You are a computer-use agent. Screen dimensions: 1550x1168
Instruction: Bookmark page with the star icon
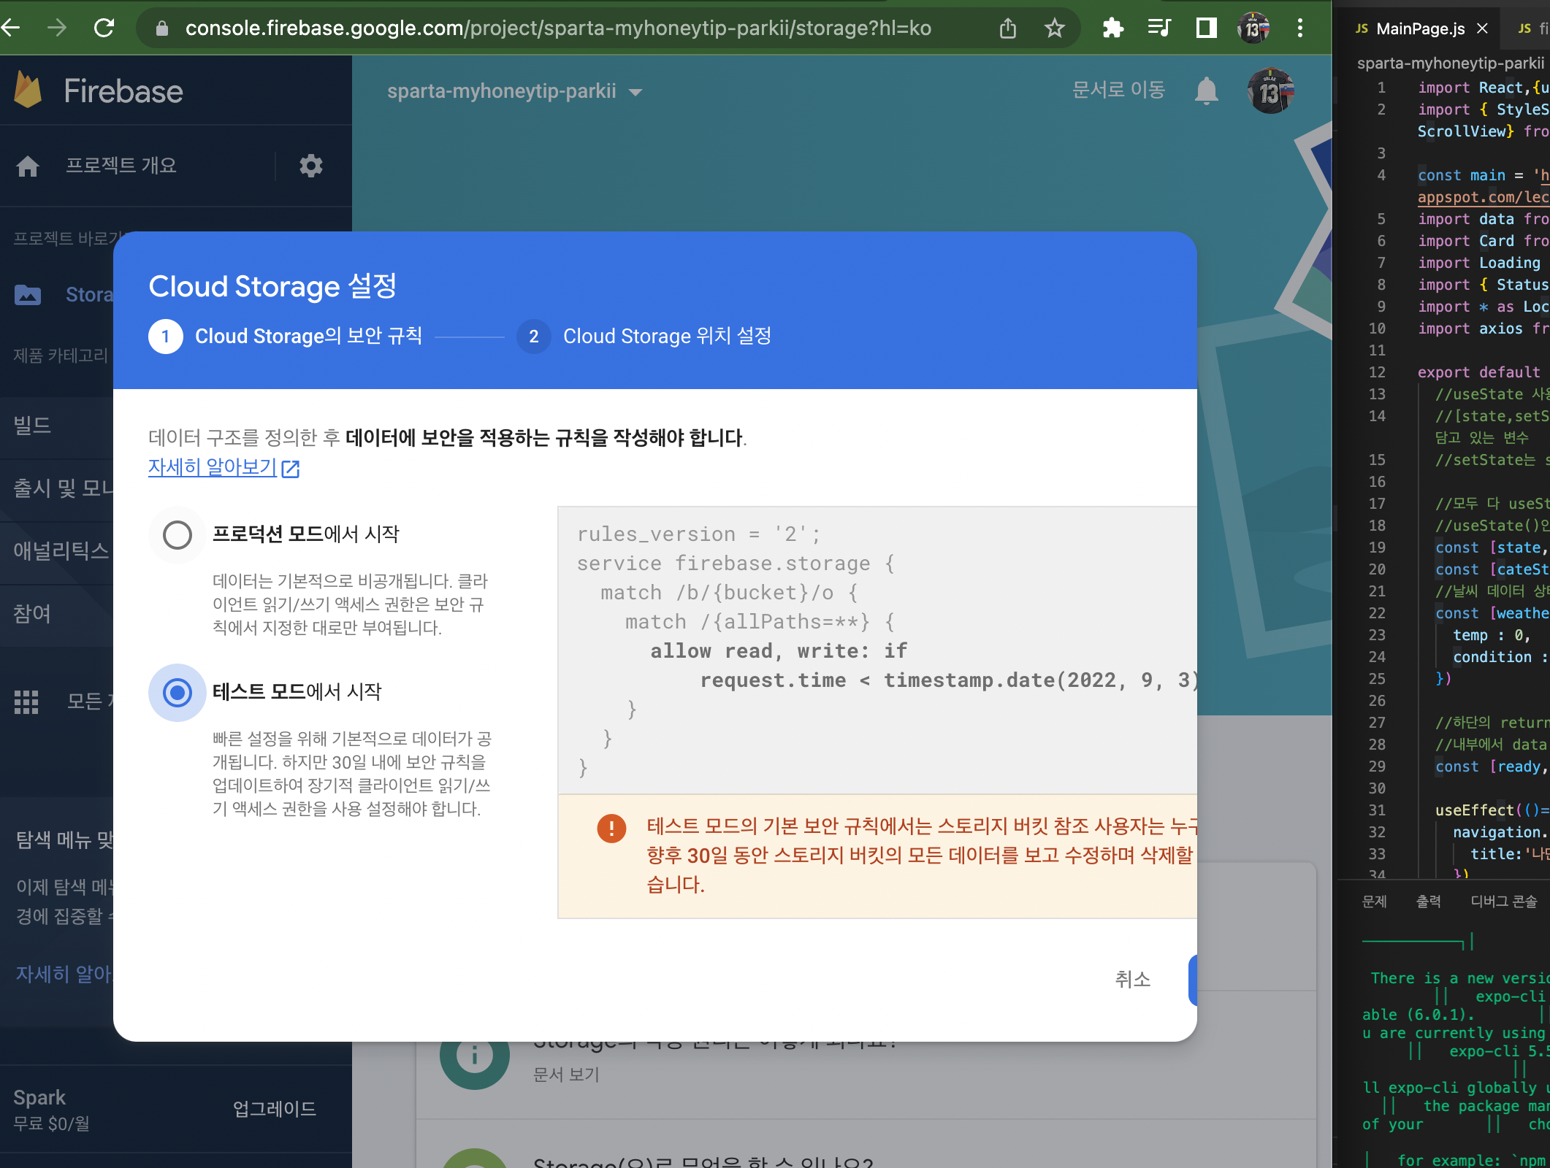(1054, 28)
